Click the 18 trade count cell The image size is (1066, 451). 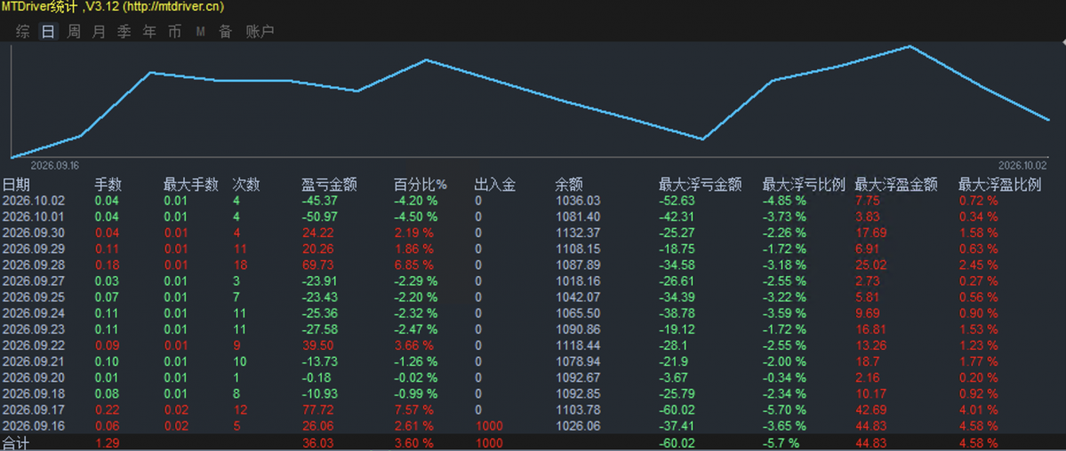click(x=239, y=265)
